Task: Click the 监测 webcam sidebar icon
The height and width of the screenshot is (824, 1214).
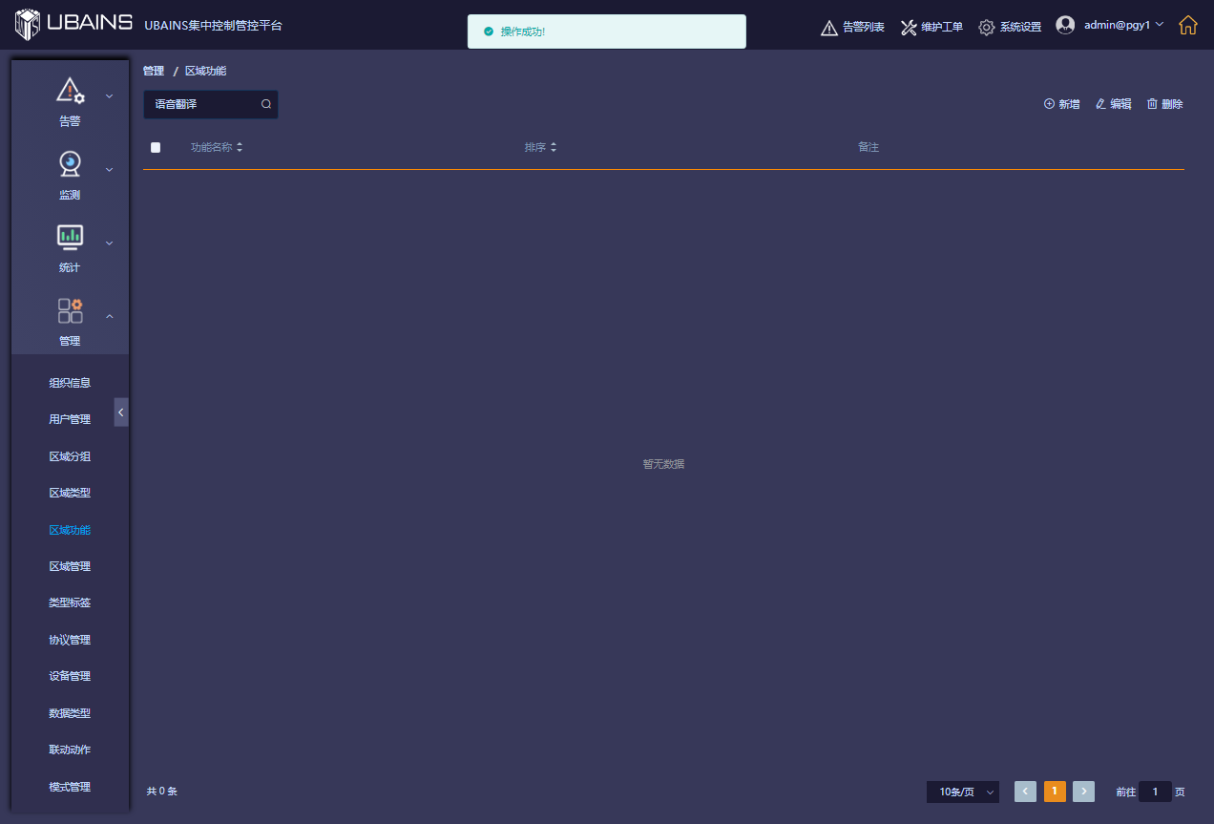Action: tap(70, 164)
